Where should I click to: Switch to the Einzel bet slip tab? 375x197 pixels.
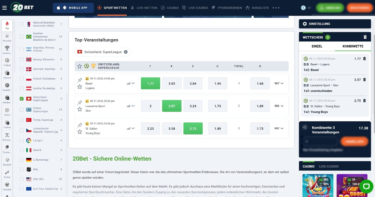(317, 46)
